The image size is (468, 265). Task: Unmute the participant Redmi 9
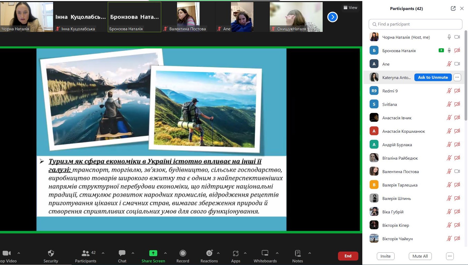[449, 91]
